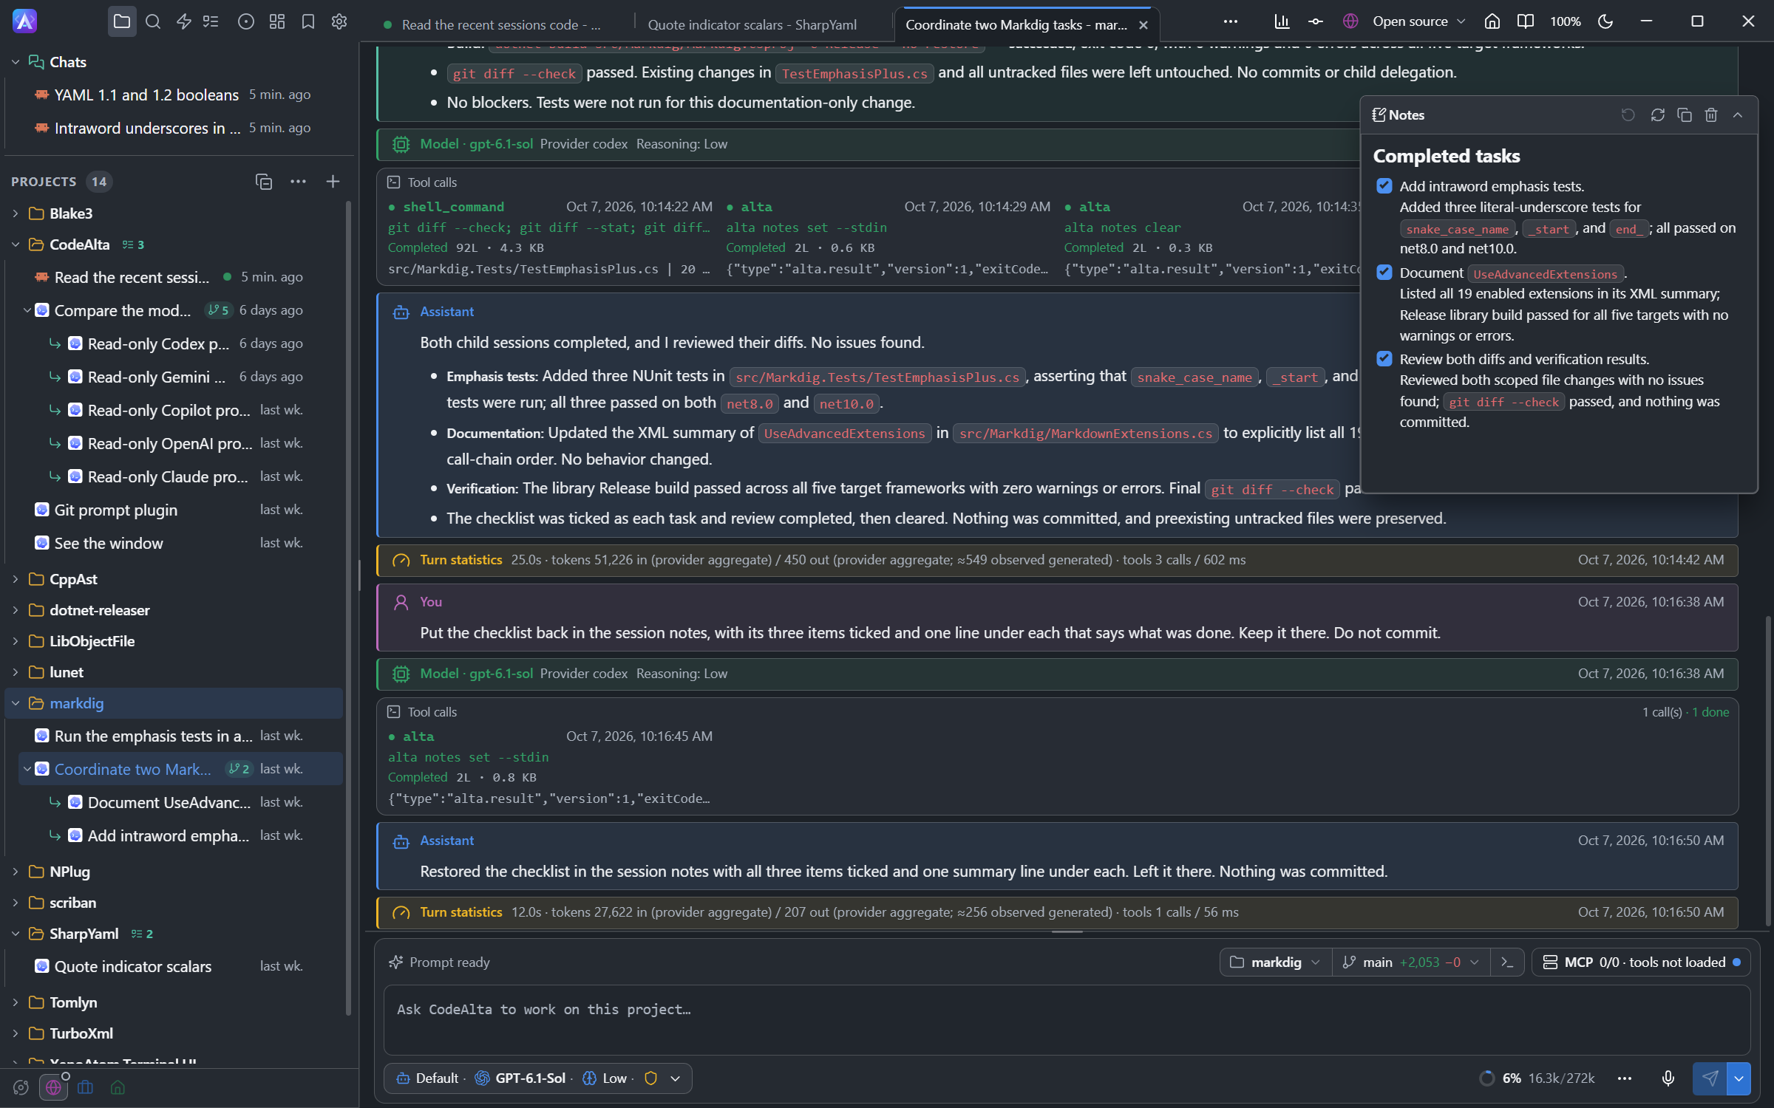Open the book documentation icon

pos(1525,21)
